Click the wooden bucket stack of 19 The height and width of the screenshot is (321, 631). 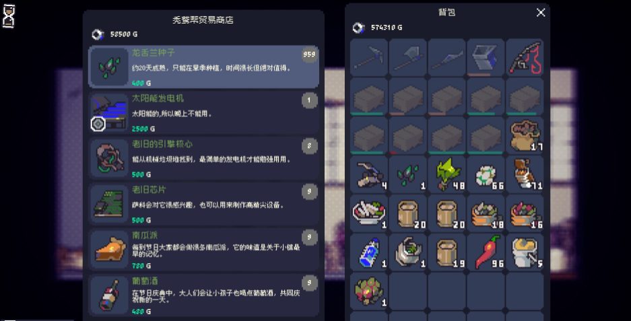[446, 252]
